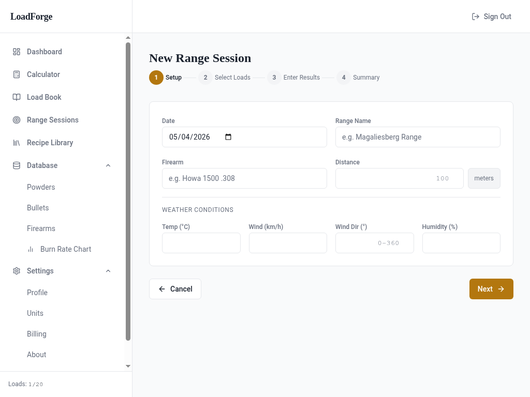Click step 3 Enter Results
This screenshot has width=530, height=397.
pyautogui.click(x=293, y=78)
